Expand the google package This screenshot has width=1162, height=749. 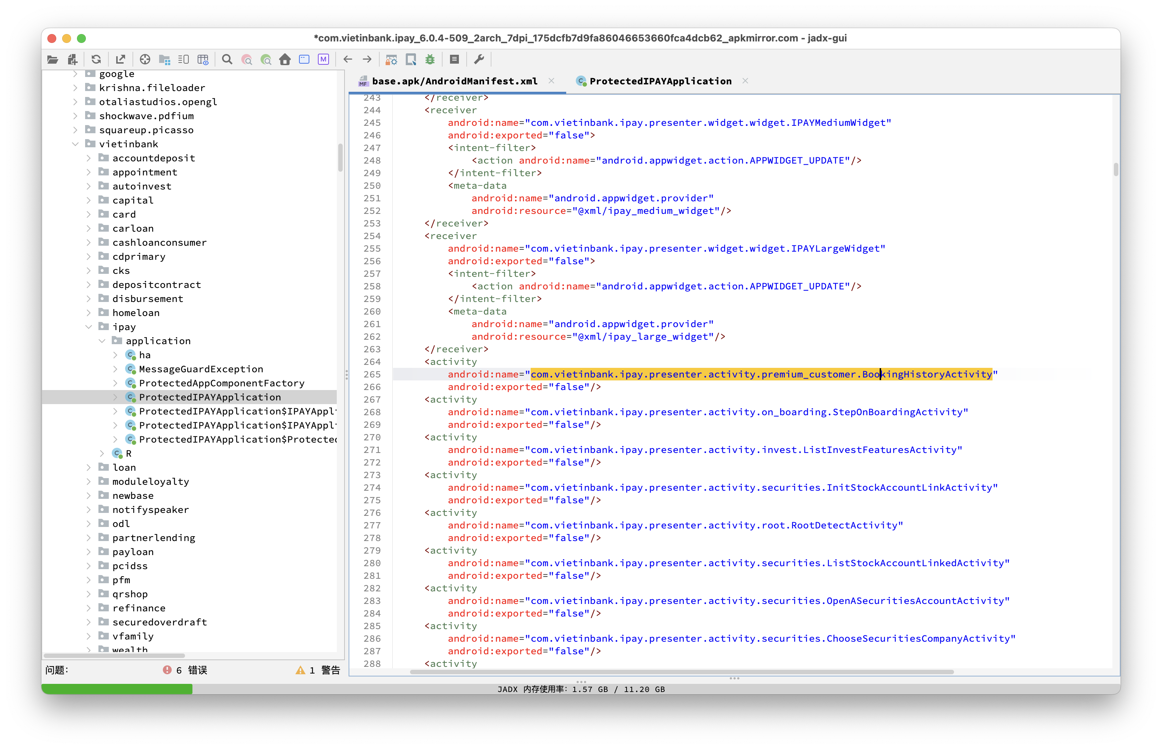75,74
